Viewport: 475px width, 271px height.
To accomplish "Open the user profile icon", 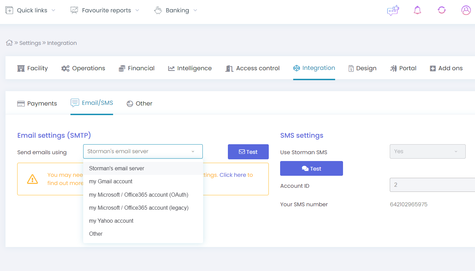I will [x=466, y=10].
